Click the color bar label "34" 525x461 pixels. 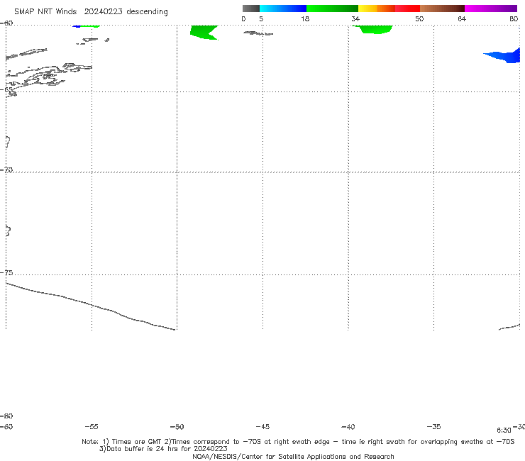tap(355, 19)
